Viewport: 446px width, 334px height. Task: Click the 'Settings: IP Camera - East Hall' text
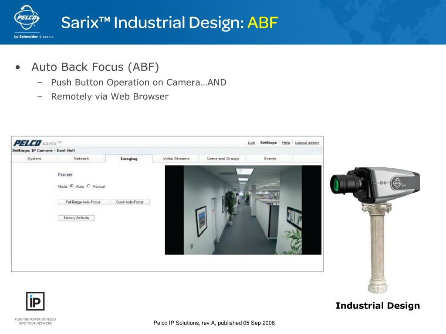(x=44, y=150)
